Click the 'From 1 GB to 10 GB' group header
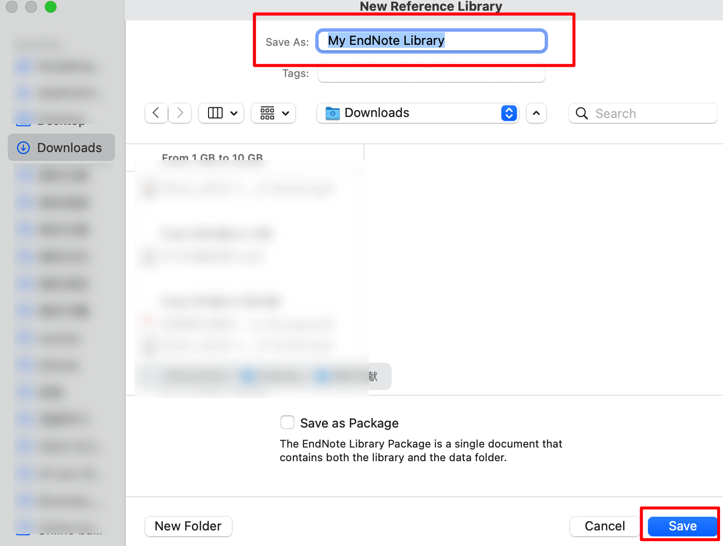This screenshot has width=723, height=546. (x=212, y=157)
